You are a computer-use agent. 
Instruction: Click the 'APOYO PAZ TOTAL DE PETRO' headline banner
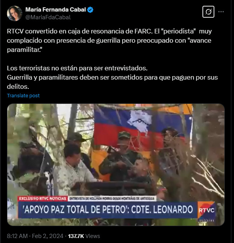click(x=108, y=210)
